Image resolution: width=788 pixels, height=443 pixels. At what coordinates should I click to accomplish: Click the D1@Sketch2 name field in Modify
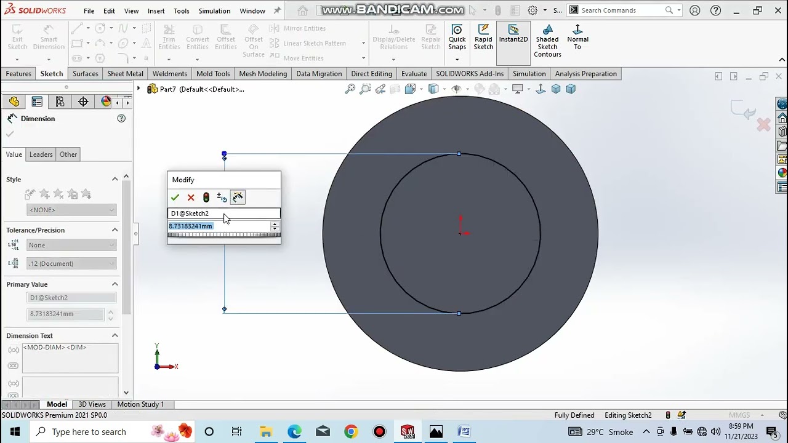point(224,214)
